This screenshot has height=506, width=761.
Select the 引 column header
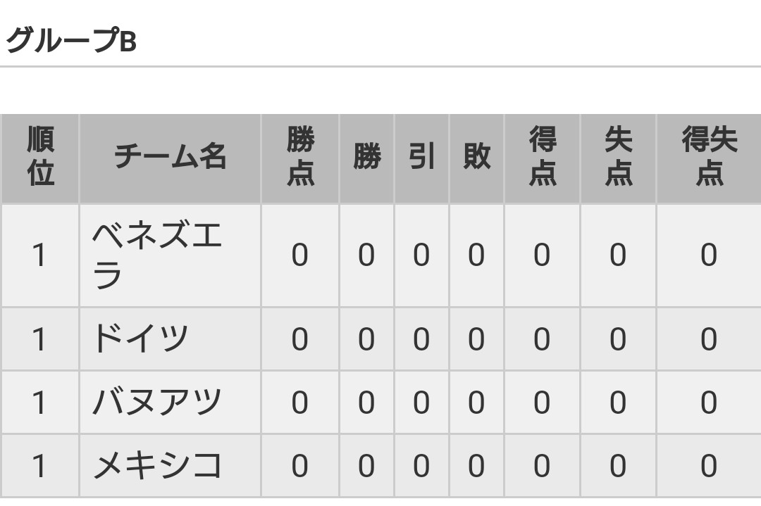click(422, 156)
